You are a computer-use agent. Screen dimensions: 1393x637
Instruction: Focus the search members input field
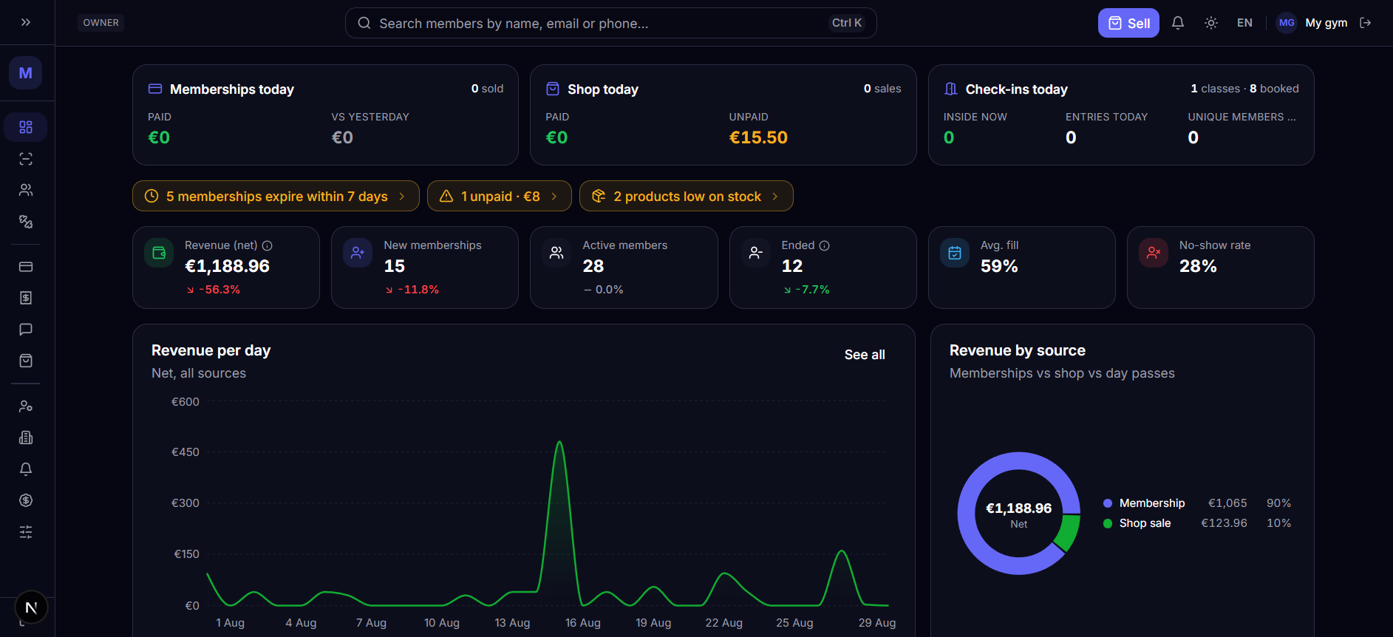611,23
